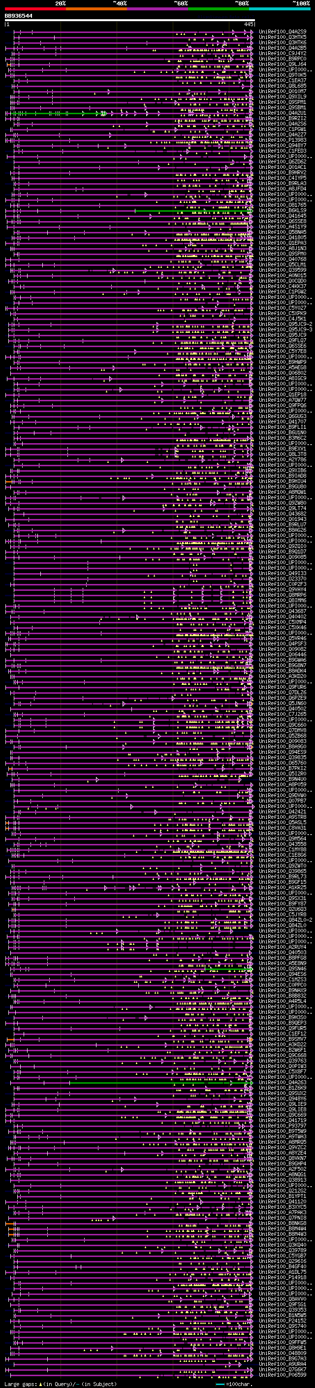Select hit UniRef100_Q39835
Screen dimensions: 315x1388
click(x=283, y=758)
